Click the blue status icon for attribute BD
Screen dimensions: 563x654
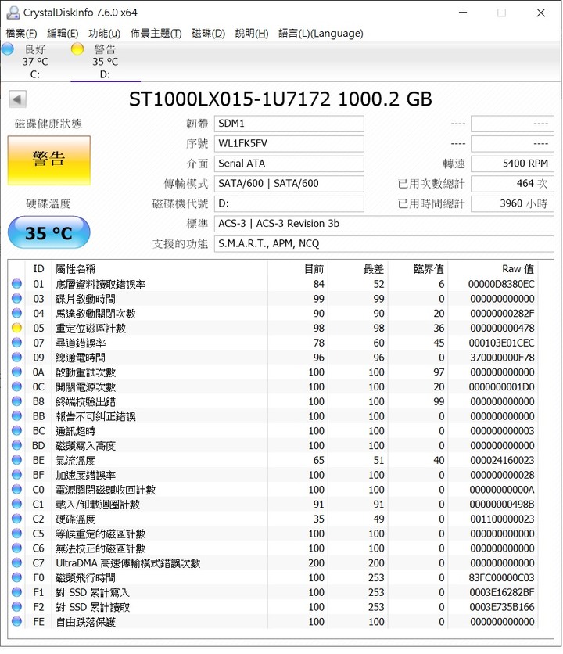[x=16, y=445]
